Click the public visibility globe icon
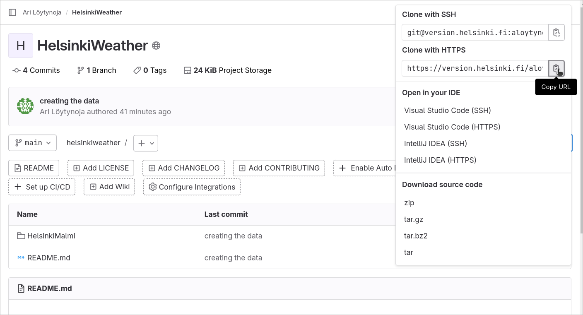Screen dimensions: 583x315 coord(156,46)
